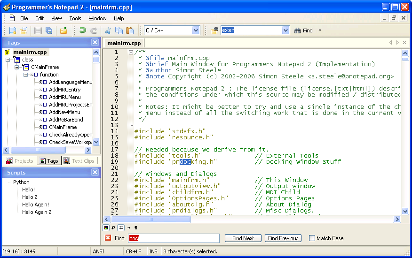
Task: Select the Tags panel tab
Action: tap(49, 161)
